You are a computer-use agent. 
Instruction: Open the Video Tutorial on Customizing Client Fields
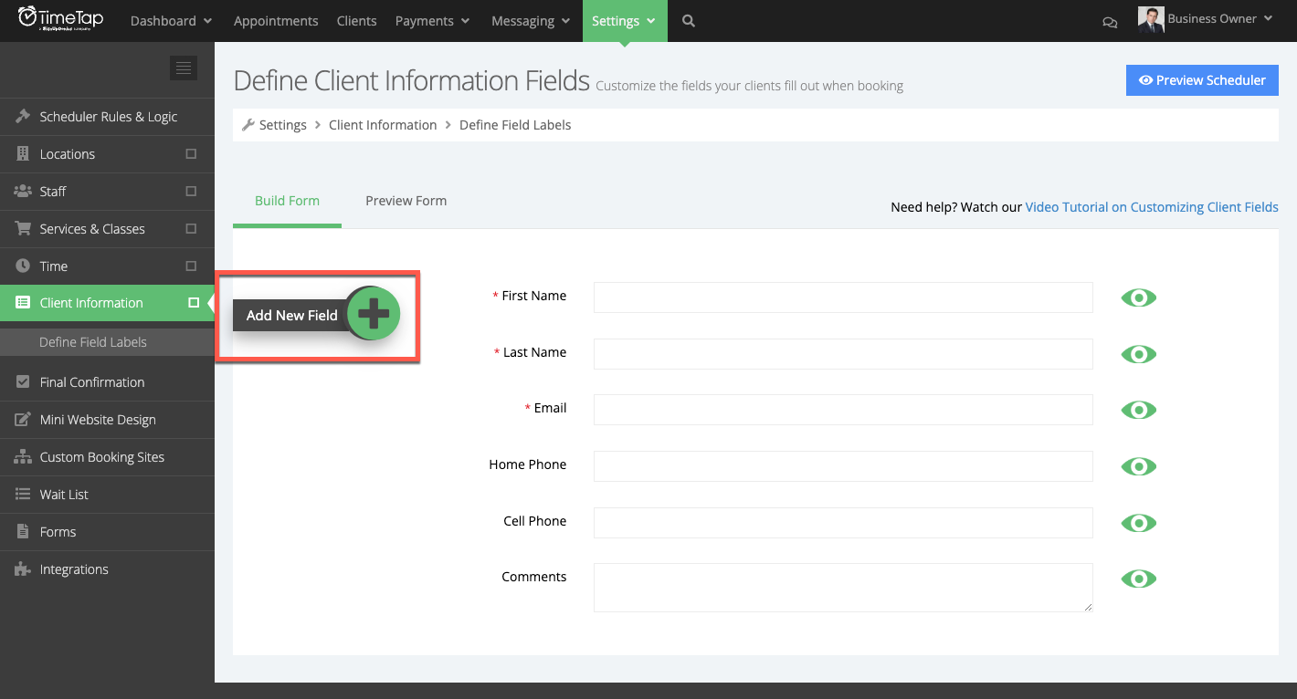point(1151,206)
